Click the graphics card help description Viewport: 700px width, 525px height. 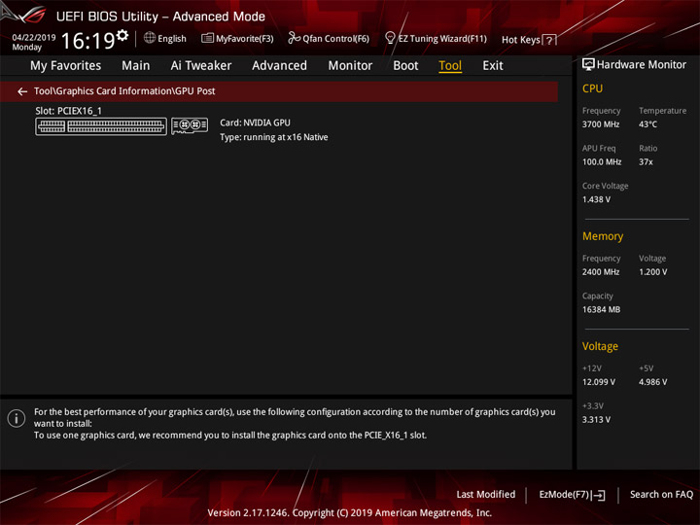pos(295,423)
